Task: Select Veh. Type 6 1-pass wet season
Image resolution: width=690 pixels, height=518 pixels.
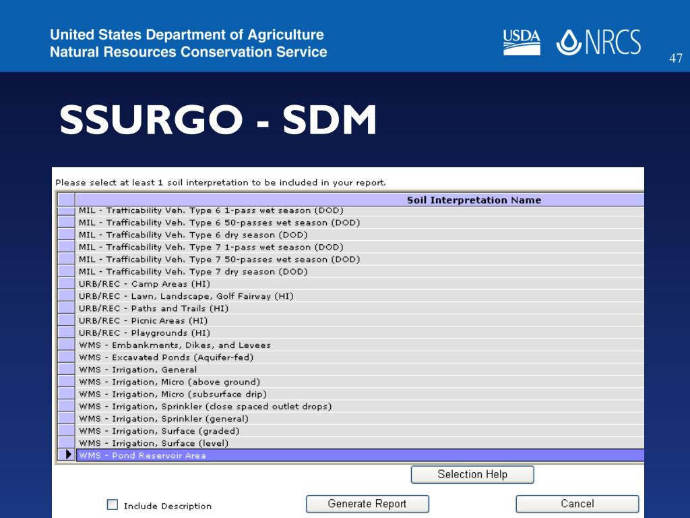Action: click(360, 211)
